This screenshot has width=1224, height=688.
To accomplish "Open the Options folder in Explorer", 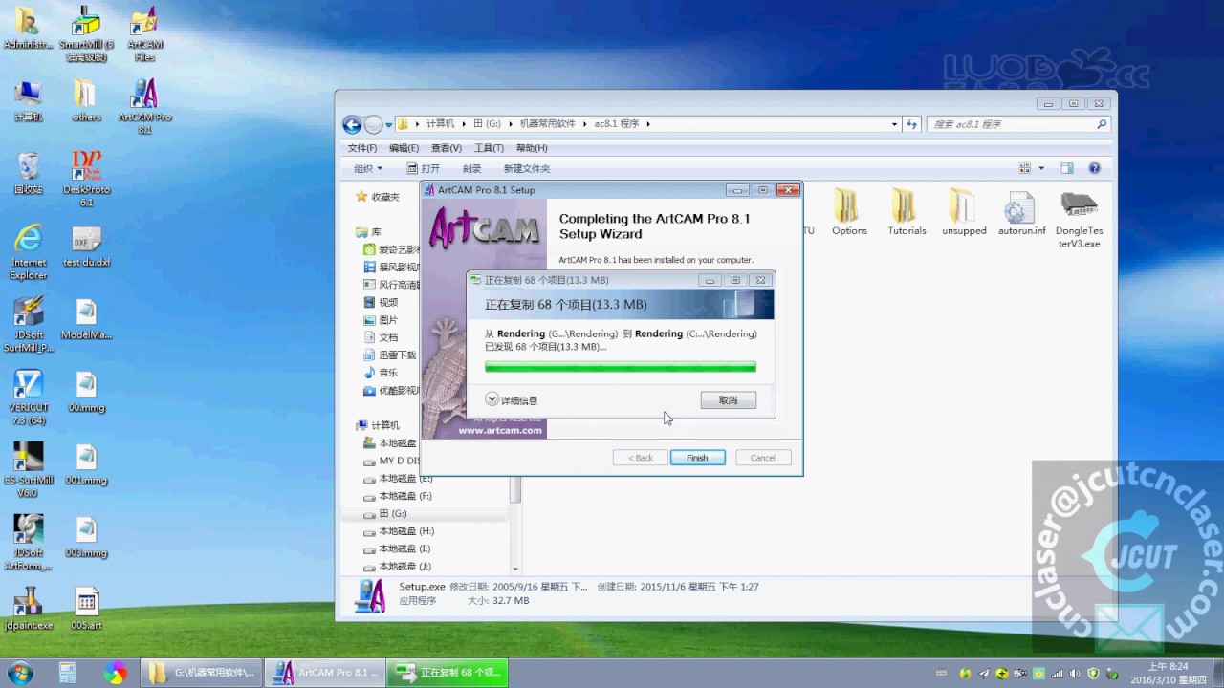I will pyautogui.click(x=849, y=212).
